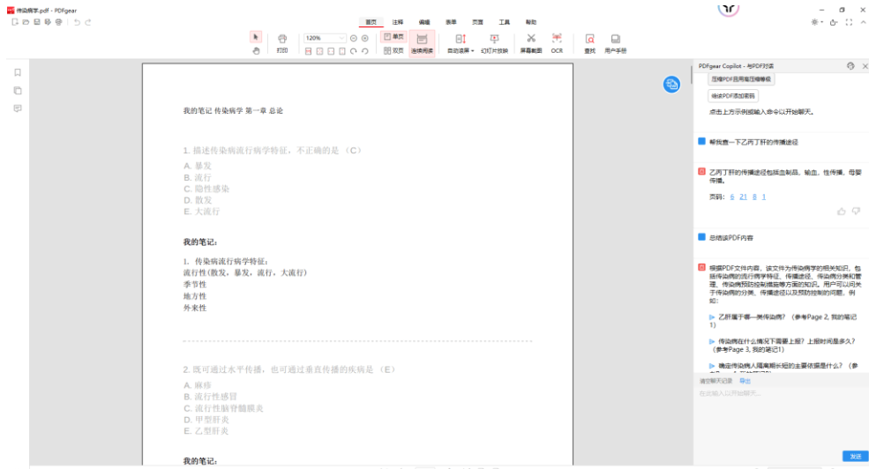This screenshot has height=469, width=869.
Task: Click the open file folder icon
Action: click(x=26, y=22)
